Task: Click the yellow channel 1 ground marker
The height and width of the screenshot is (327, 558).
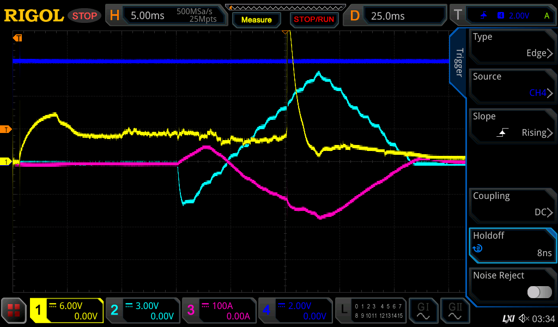Action: tap(7, 162)
